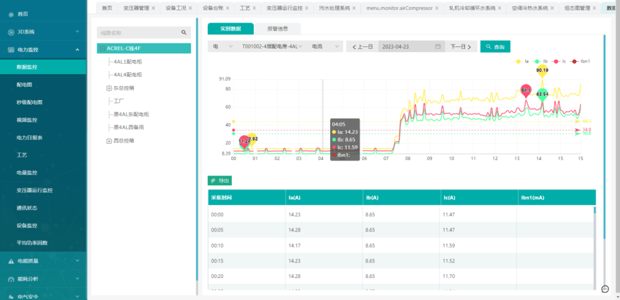Close the menu.monitor.airCompressor tab

click(437, 8)
